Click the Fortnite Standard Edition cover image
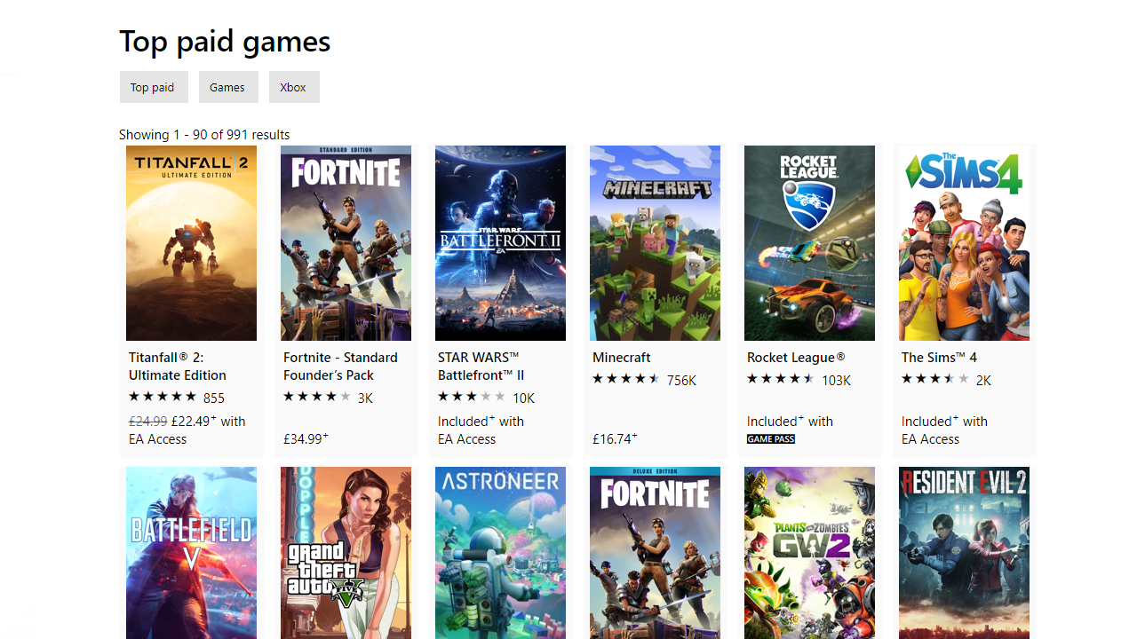 pos(346,243)
